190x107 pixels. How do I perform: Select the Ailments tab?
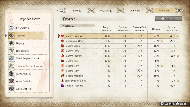point(135,11)
